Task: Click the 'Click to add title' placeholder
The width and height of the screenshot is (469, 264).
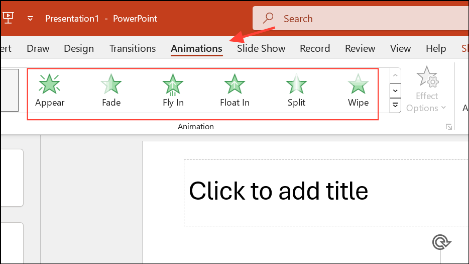Action: coord(326,193)
